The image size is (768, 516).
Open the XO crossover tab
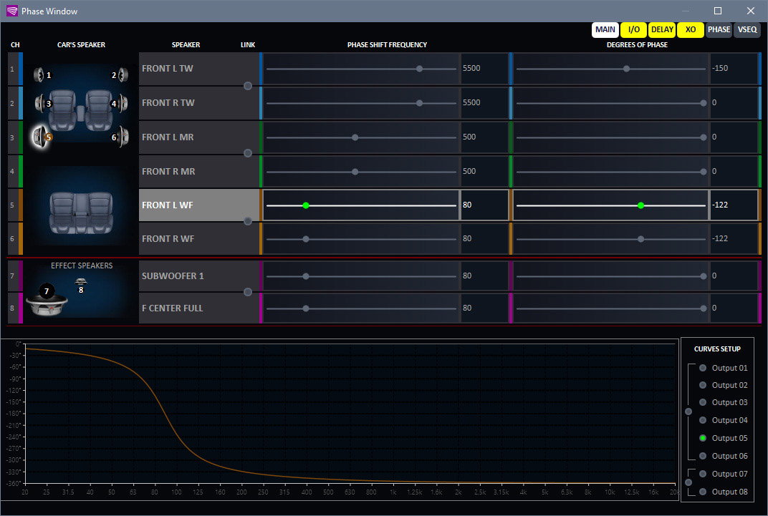click(x=691, y=30)
